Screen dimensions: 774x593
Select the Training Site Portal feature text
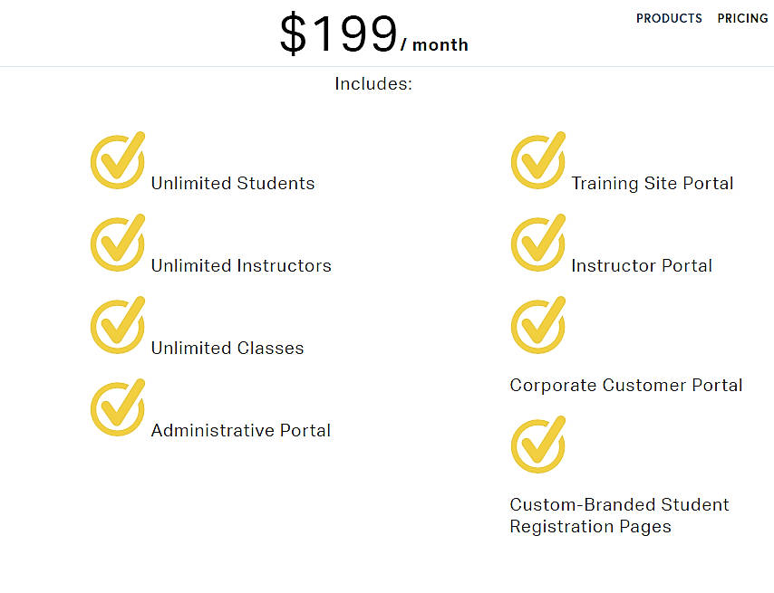point(653,183)
